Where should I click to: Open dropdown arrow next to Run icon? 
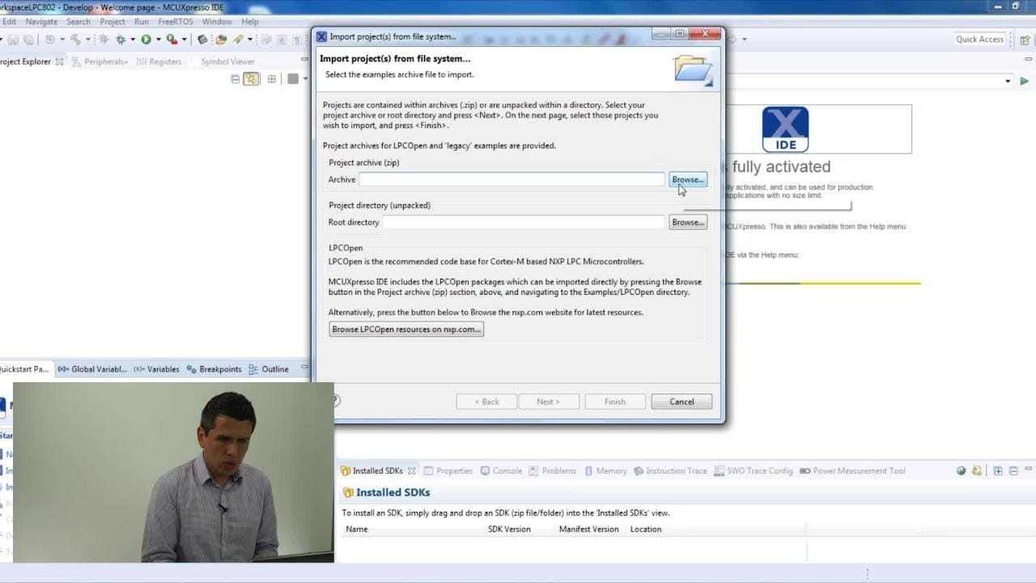pyautogui.click(x=157, y=39)
